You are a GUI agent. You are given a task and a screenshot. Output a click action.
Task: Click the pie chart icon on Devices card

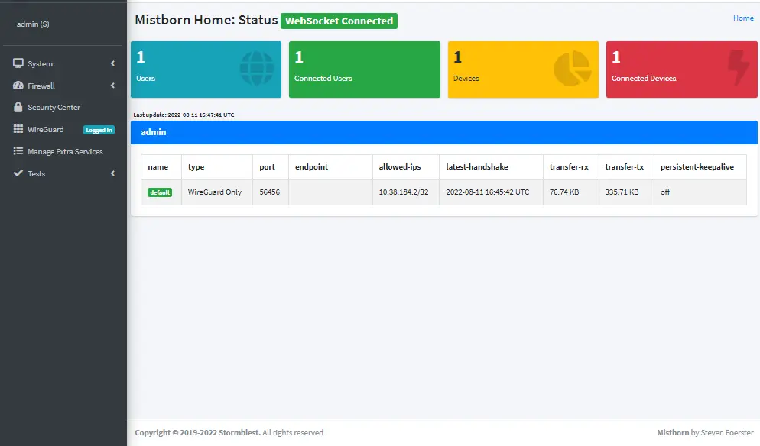573,69
